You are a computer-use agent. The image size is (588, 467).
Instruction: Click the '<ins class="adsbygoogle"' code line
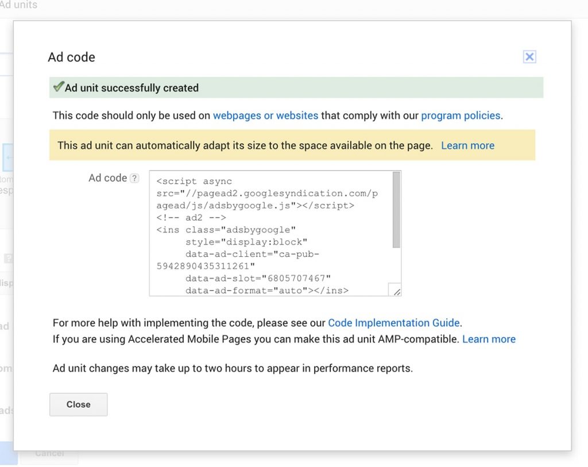click(x=226, y=230)
